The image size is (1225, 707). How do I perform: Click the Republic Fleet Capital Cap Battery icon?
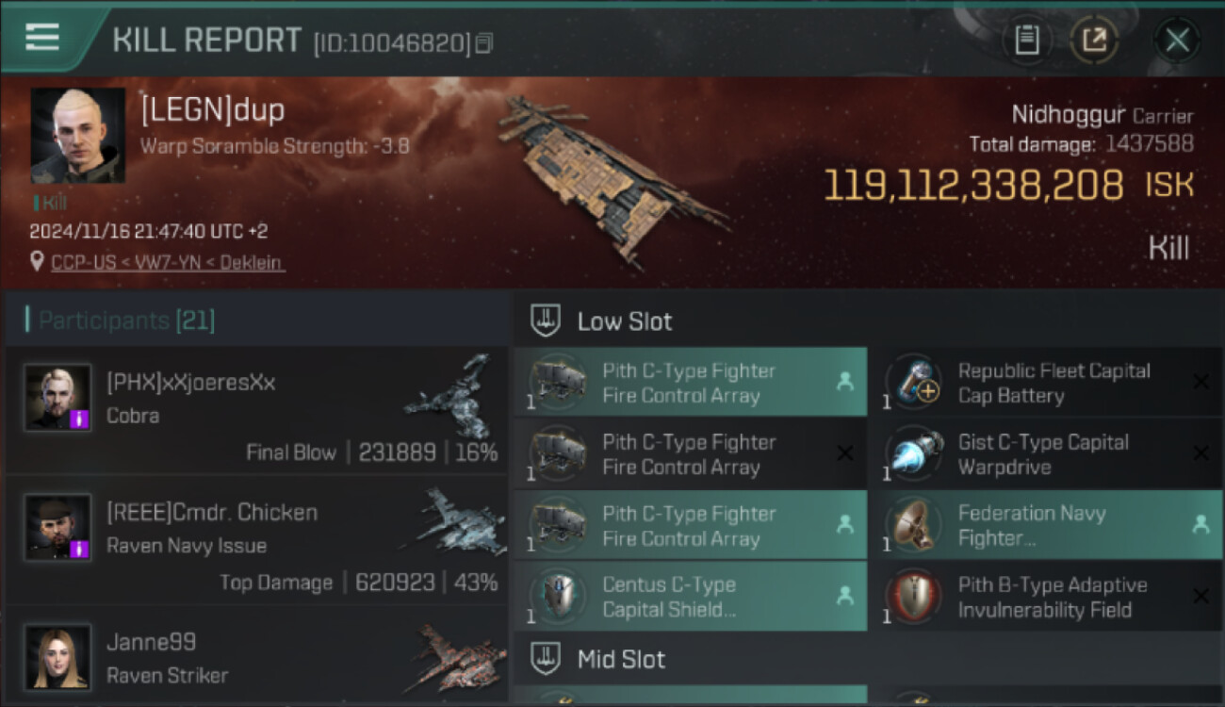(913, 383)
